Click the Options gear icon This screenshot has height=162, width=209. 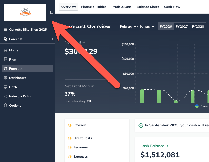(5, 106)
